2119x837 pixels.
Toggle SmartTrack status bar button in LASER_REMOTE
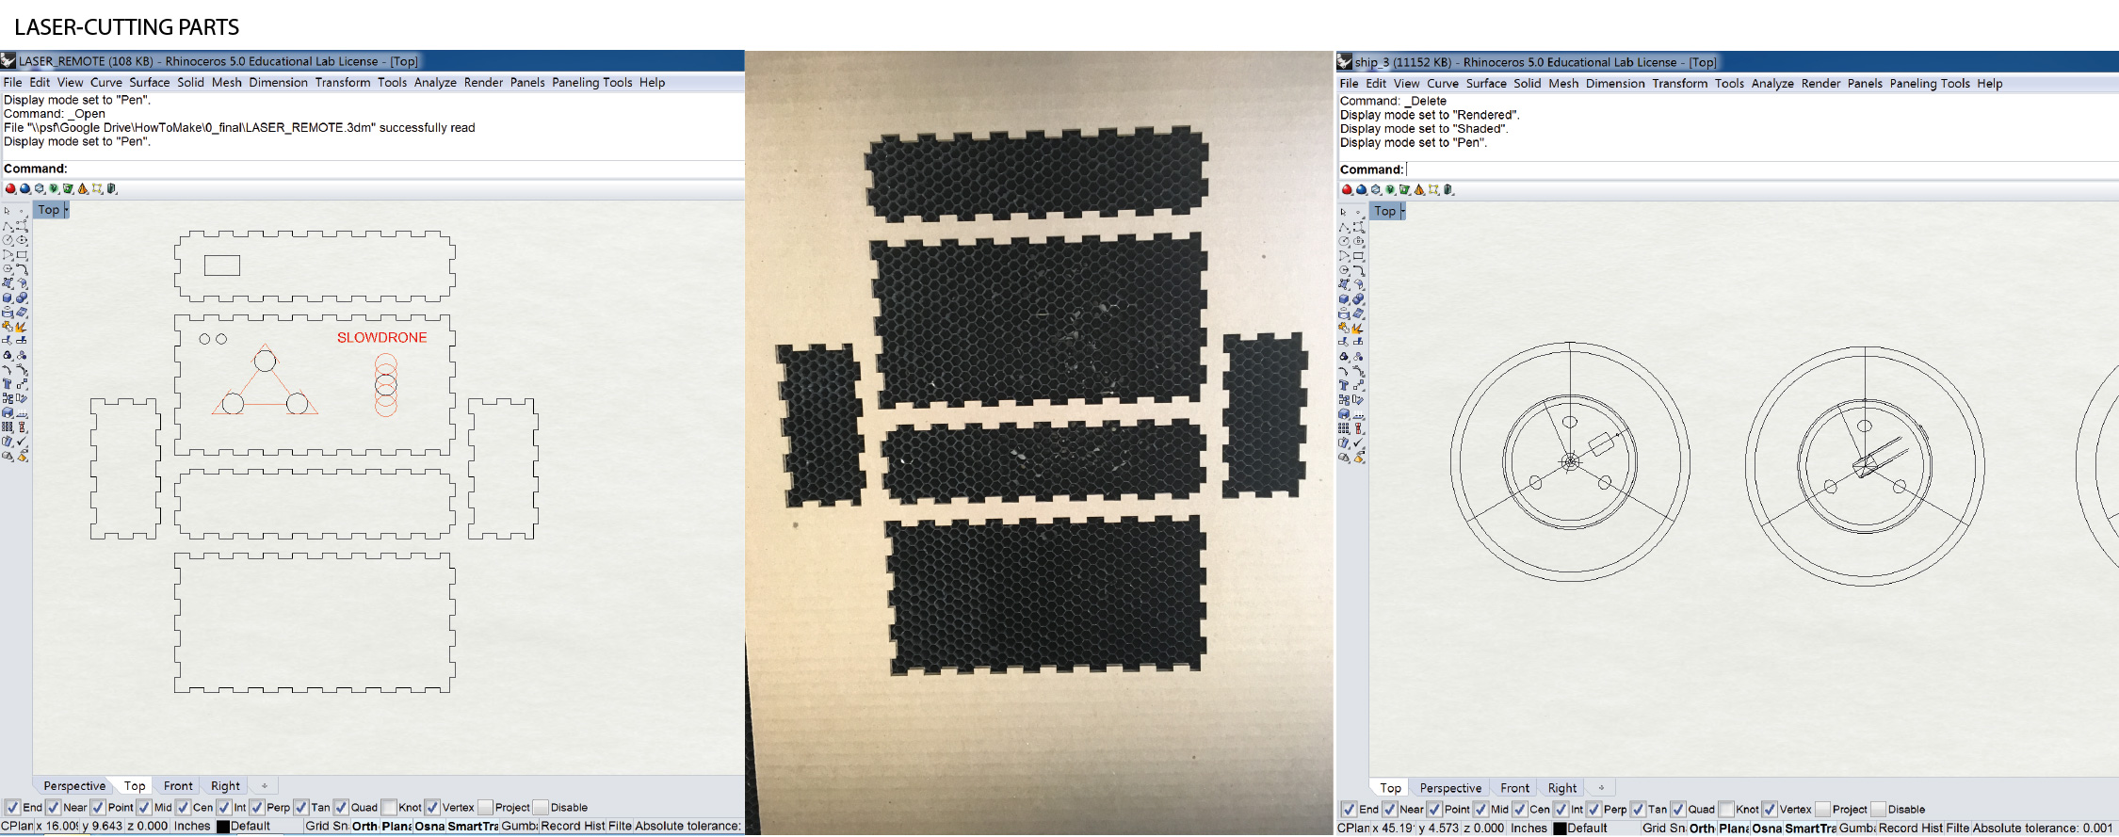pos(472,826)
